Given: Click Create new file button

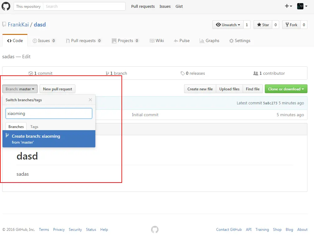Looking at the screenshot, I should [200, 89].
